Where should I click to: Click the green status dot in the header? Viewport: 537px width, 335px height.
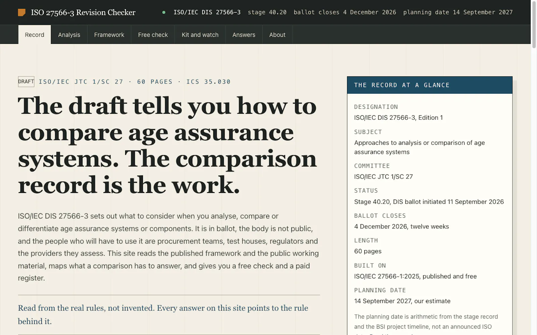tap(164, 12)
